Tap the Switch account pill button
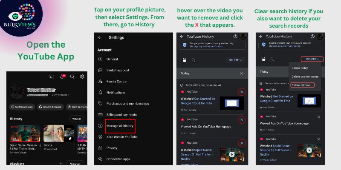The width and height of the screenshot is (341, 170). click(22, 107)
